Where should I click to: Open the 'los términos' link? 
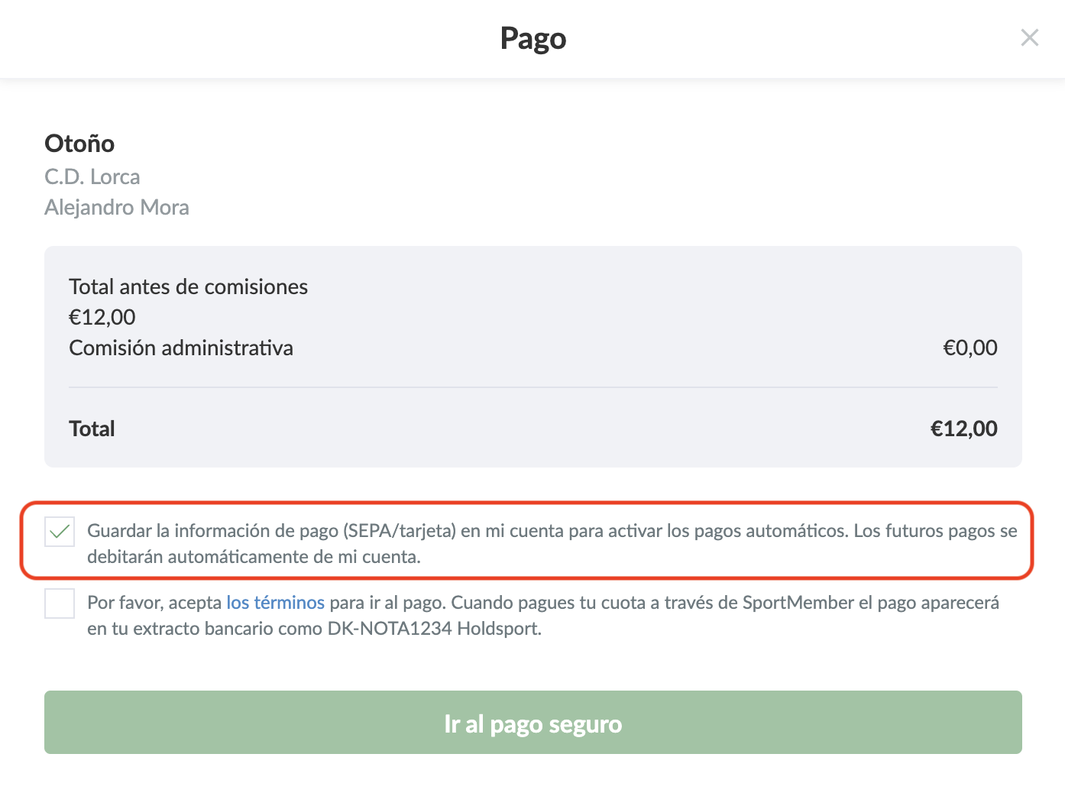click(275, 603)
